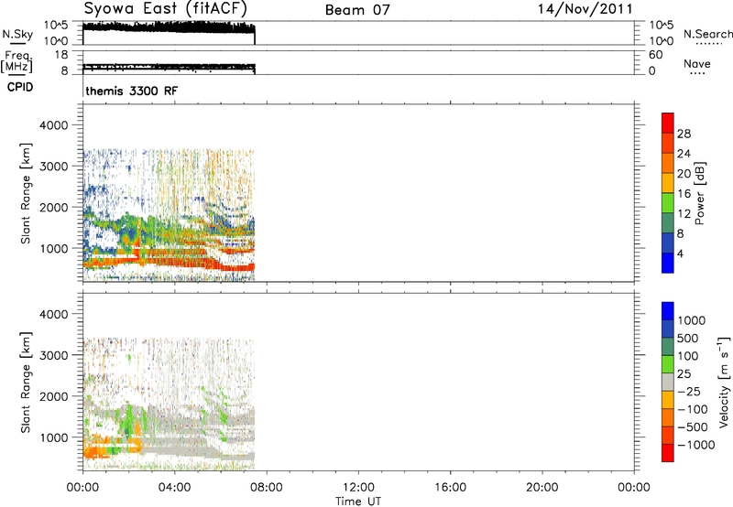The image size is (733, 507).
Task: Click the '28' label on Power colorbar
Action: tap(684, 134)
